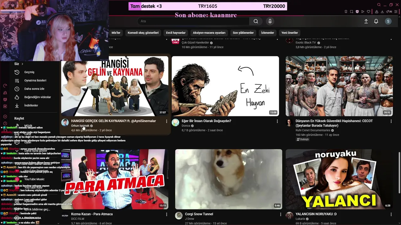
Task: Open browser easy setup sliders icon
Action: [396, 12]
